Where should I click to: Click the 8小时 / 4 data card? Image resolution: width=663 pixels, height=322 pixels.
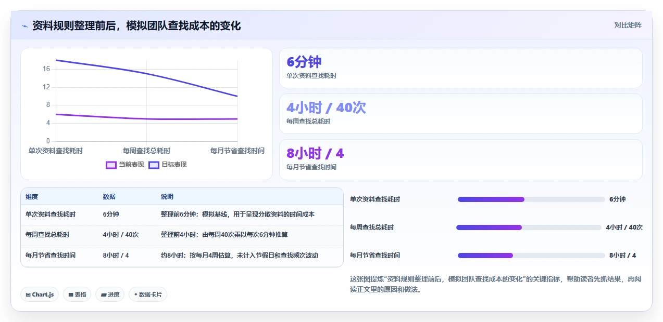[461, 159]
